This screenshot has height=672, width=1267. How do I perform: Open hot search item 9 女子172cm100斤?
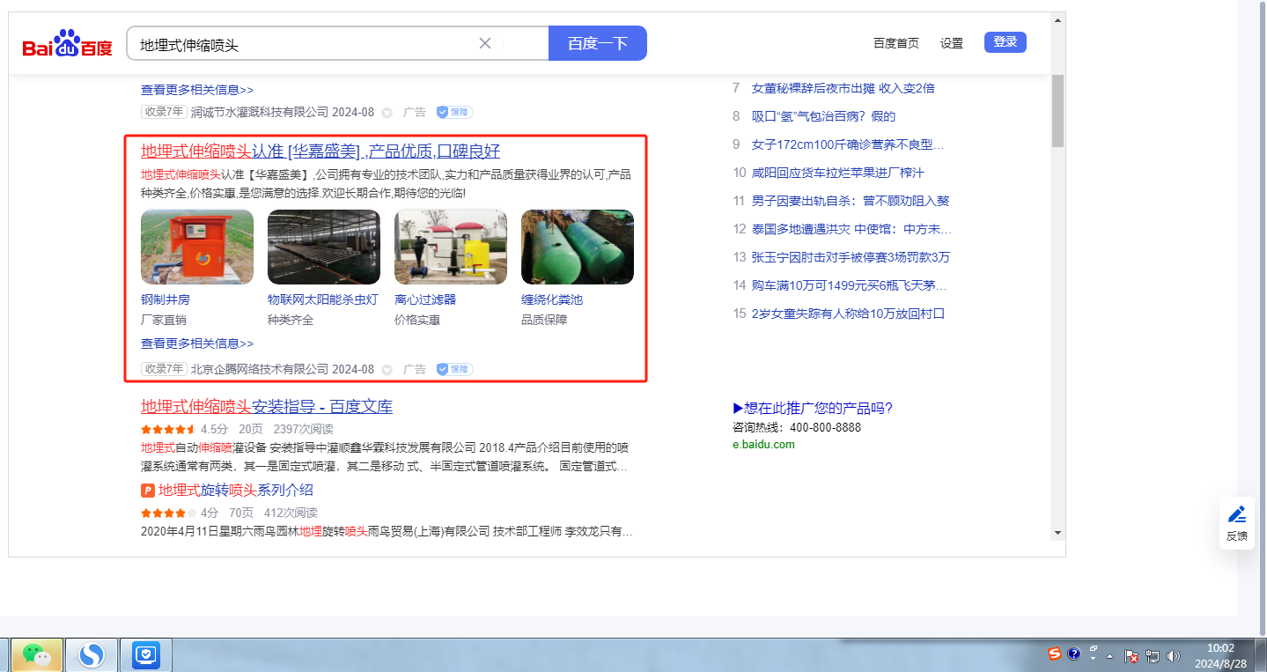click(848, 144)
